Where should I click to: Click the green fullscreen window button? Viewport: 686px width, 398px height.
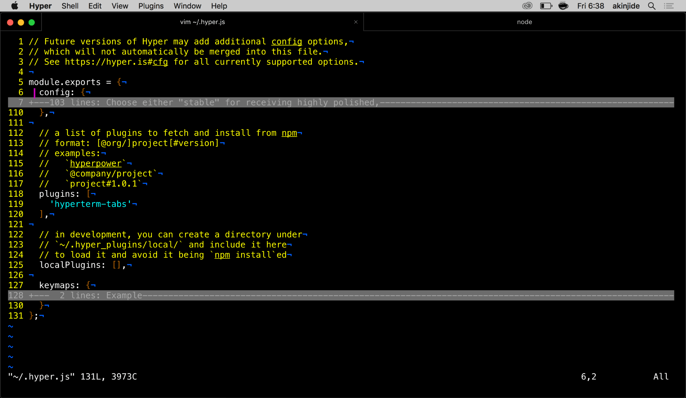[32, 22]
